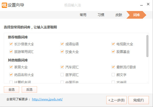Disable the 股票基金 dictionary checkbox
The width and height of the screenshot is (153, 107).
click(x=113, y=51)
